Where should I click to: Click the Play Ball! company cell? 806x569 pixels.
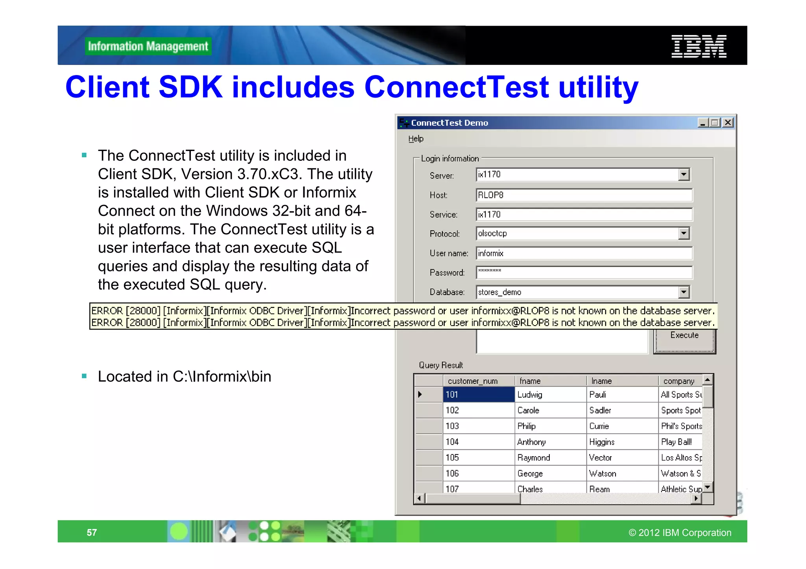point(680,442)
